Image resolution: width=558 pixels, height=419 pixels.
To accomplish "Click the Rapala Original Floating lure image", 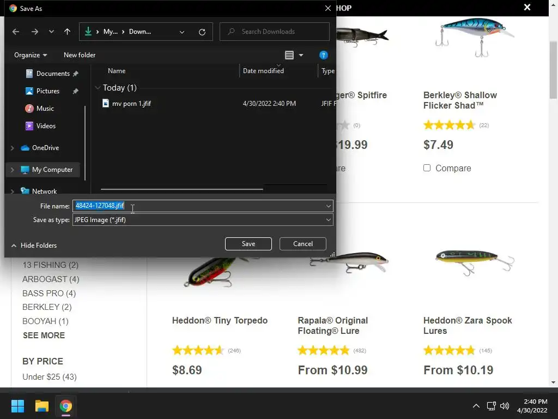I will (x=349, y=262).
